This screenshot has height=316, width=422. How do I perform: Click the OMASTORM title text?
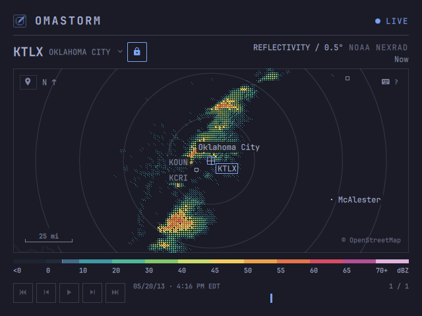(x=68, y=20)
